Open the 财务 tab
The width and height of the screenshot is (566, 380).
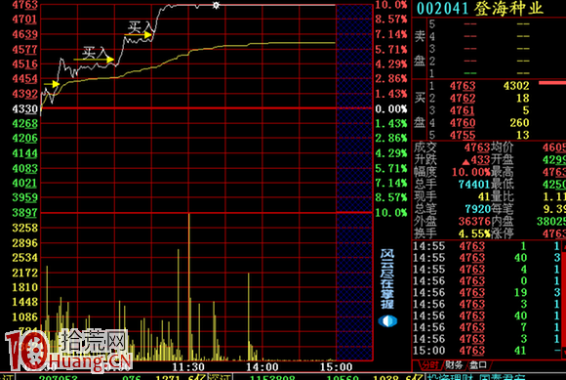point(454,365)
